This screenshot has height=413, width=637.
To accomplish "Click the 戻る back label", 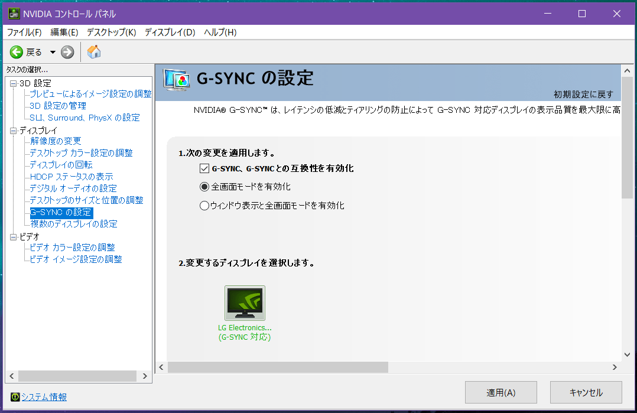I will pyautogui.click(x=34, y=53).
